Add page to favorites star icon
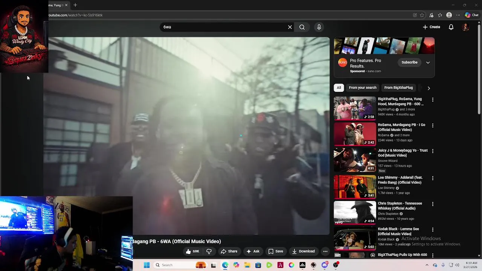The width and height of the screenshot is (482, 271). (x=422, y=15)
